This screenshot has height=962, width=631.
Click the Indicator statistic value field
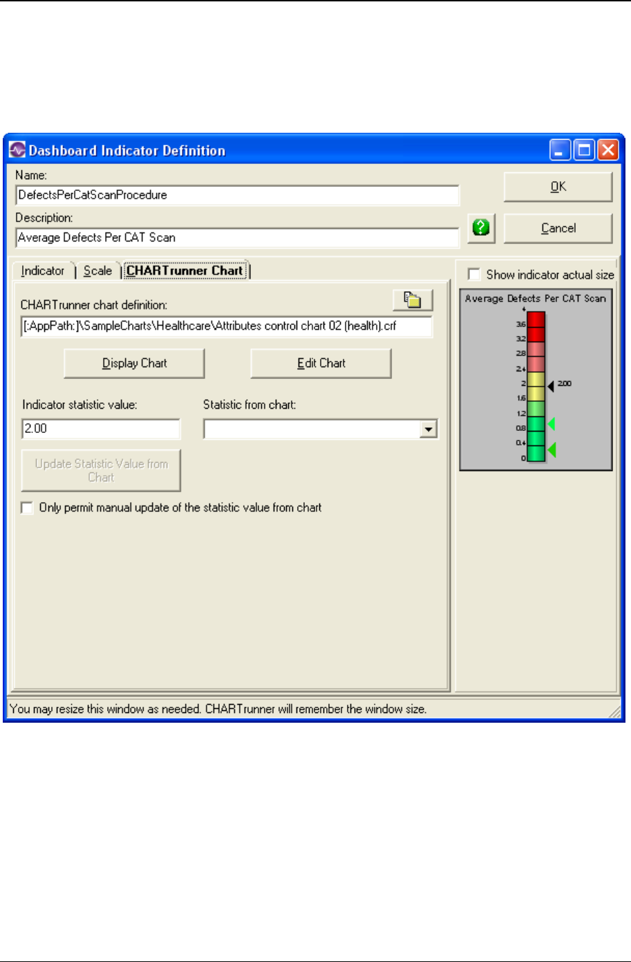tap(101, 429)
